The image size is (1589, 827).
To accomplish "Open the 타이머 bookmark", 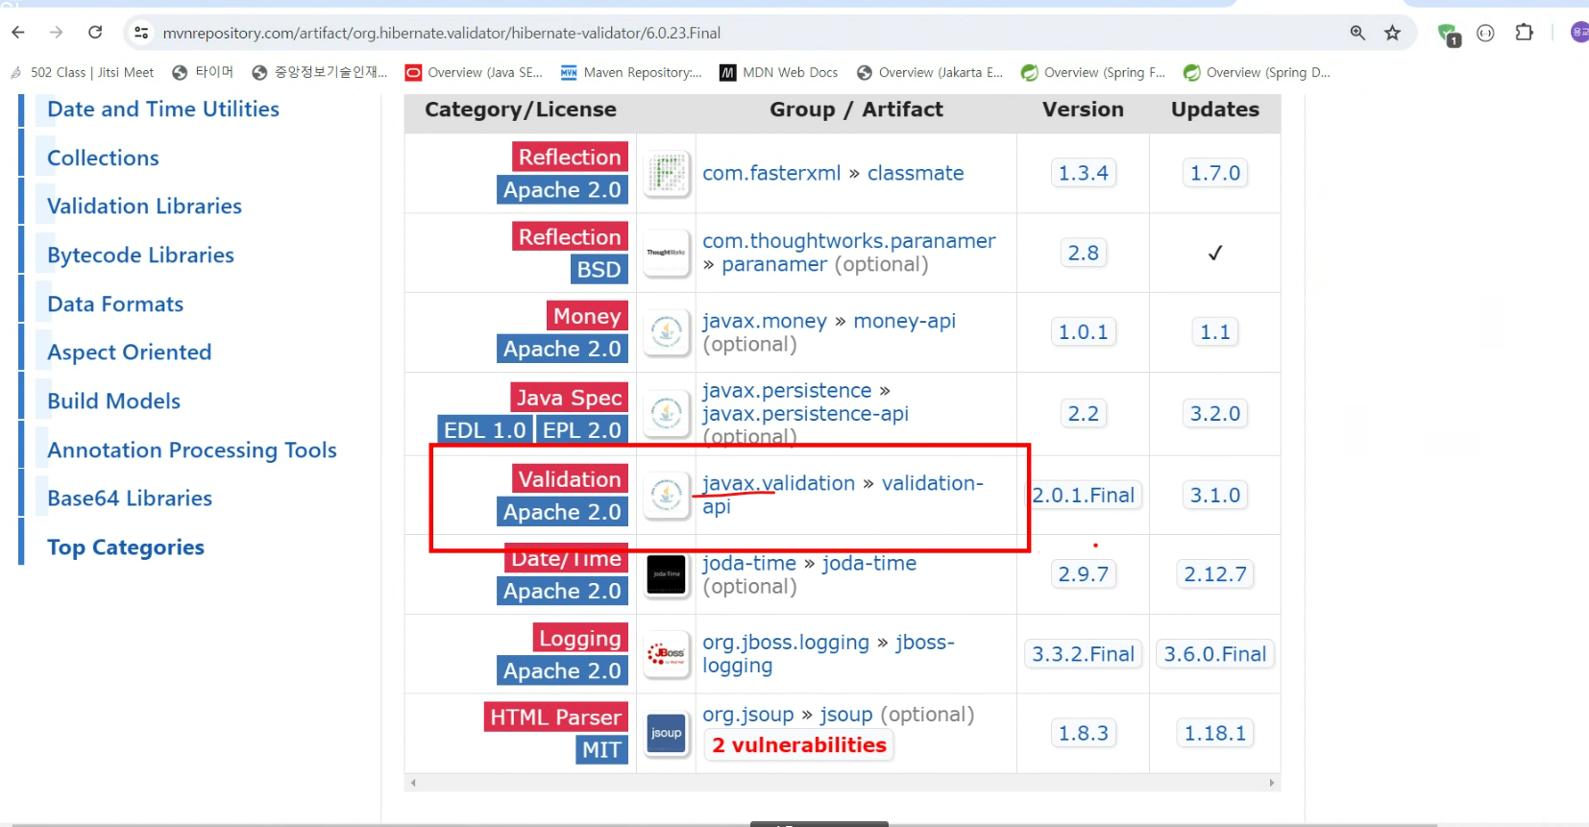I will tap(204, 72).
